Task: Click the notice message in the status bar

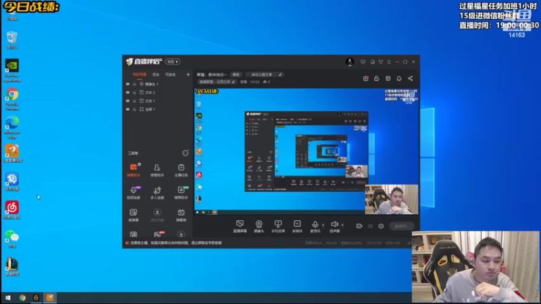Action: pyautogui.click(x=176, y=243)
